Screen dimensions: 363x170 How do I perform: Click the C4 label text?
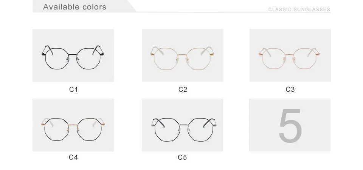pos(73,157)
